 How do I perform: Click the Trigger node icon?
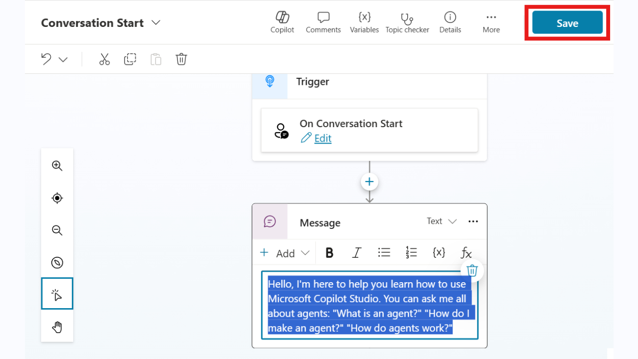(x=270, y=81)
